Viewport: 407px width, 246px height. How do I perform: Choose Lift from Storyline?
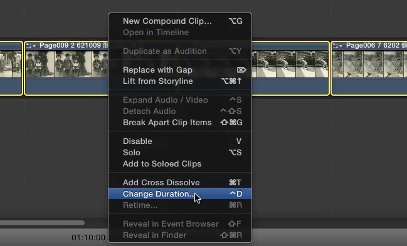180,81
